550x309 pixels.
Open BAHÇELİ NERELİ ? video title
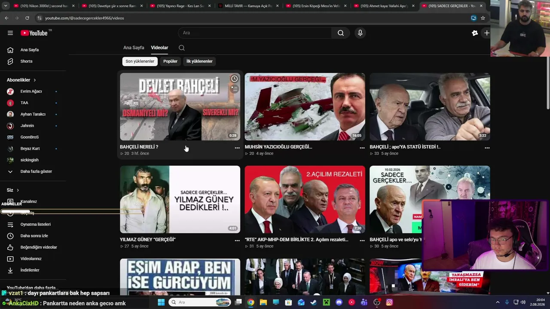pyautogui.click(x=139, y=147)
